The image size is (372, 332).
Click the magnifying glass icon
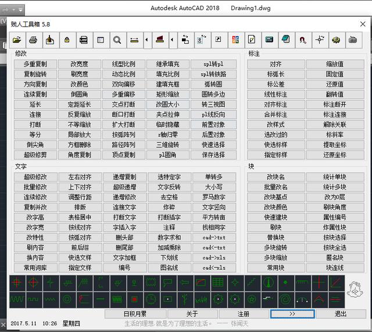[117, 40]
